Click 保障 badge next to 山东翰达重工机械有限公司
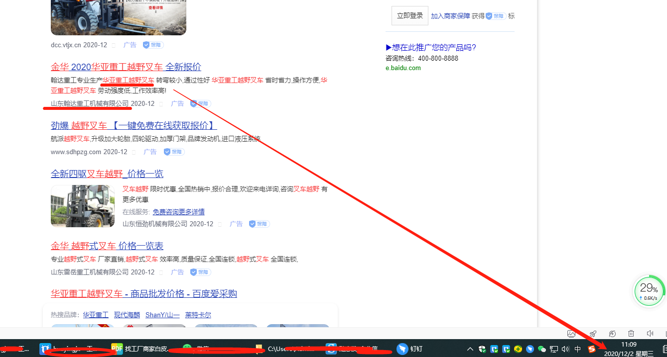Screen dimensions: 667x357 [200, 104]
